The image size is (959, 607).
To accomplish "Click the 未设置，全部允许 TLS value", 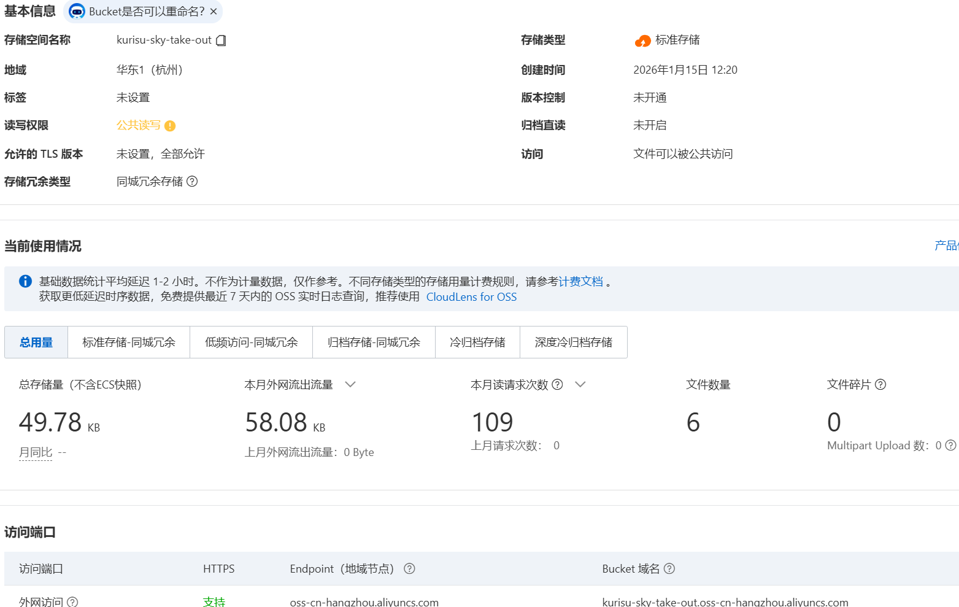I will point(161,154).
